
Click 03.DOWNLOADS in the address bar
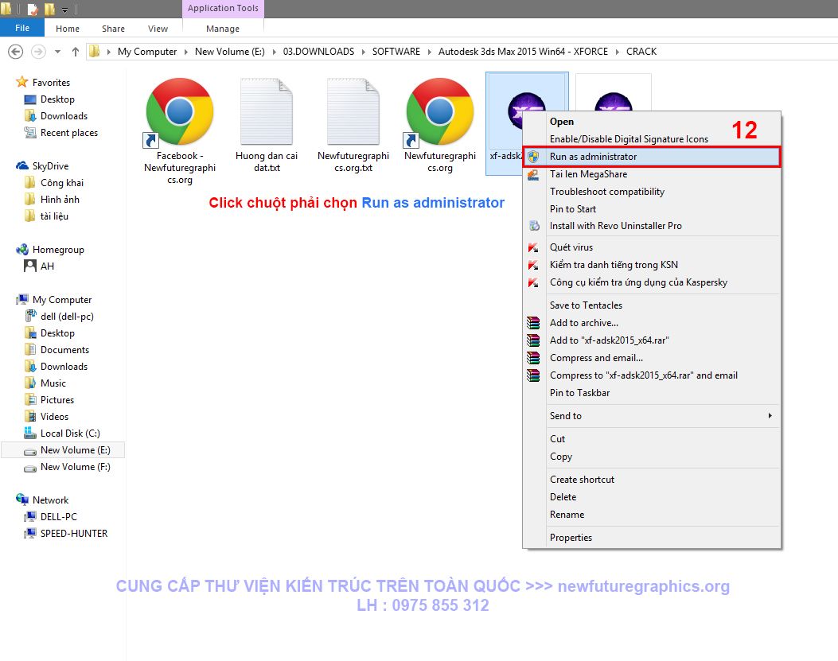click(318, 52)
